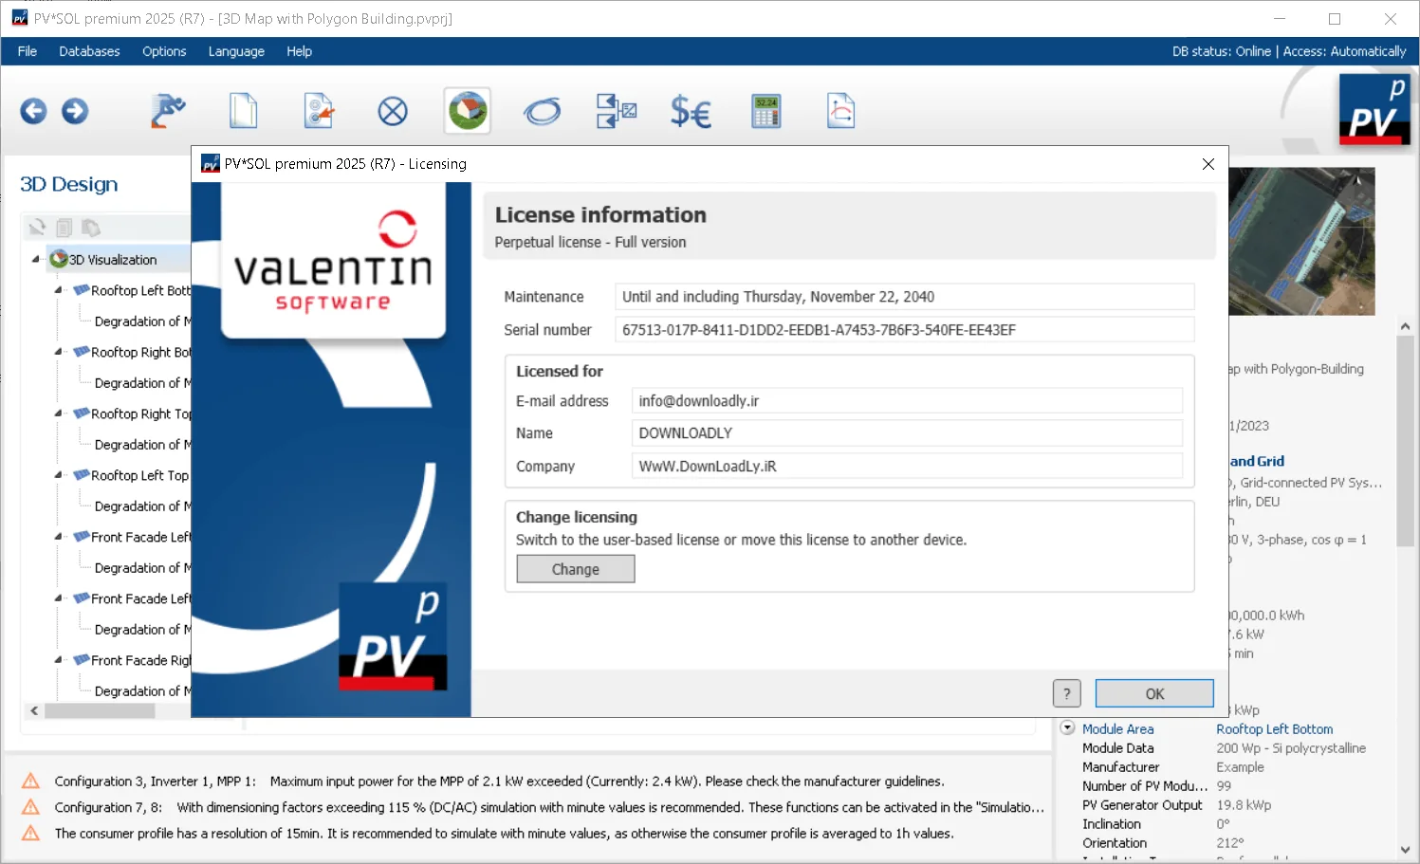Click the third small icon above the tree
The height and width of the screenshot is (864, 1420).
(91, 228)
